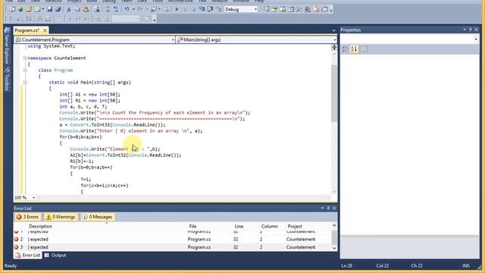The image size is (485, 273).
Task: Toggle Alphabetical sort in Properties panel
Action: (354, 49)
